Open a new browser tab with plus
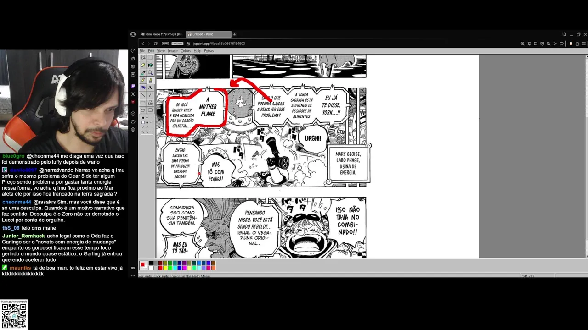This screenshot has height=330, width=588. coord(234,34)
